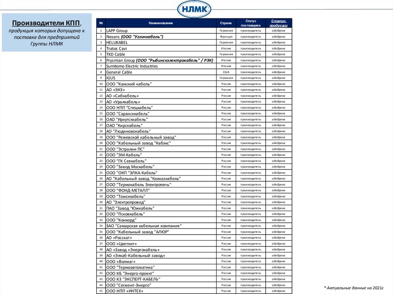
Task: Click the 'ООО "ФОНД-МЕТАЛЛ"' row name
Action: 128,190
